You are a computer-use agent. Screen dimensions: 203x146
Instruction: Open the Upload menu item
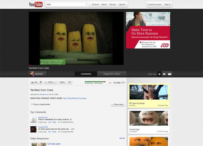(x=122, y=5)
